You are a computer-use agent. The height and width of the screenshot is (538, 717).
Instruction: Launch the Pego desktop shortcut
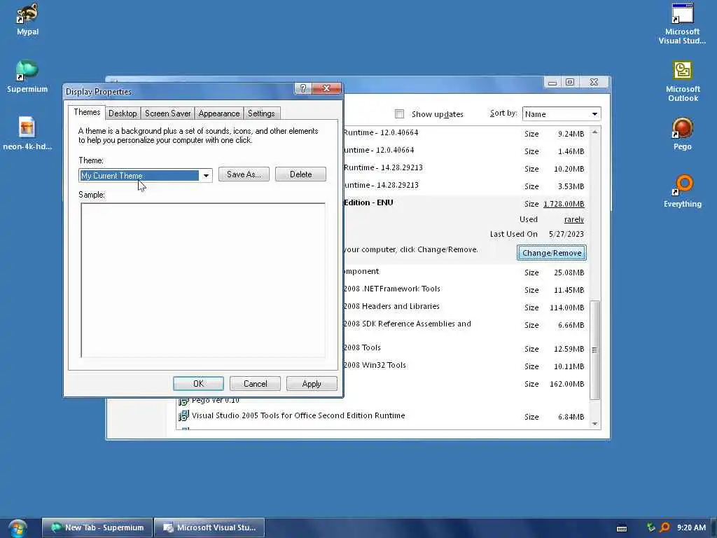[x=682, y=134]
